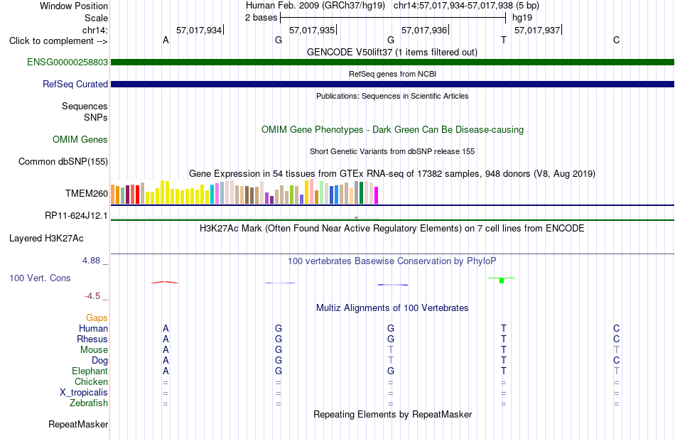
Task: Click the GTEx Gene Expression track title
Action: pyautogui.click(x=392, y=173)
